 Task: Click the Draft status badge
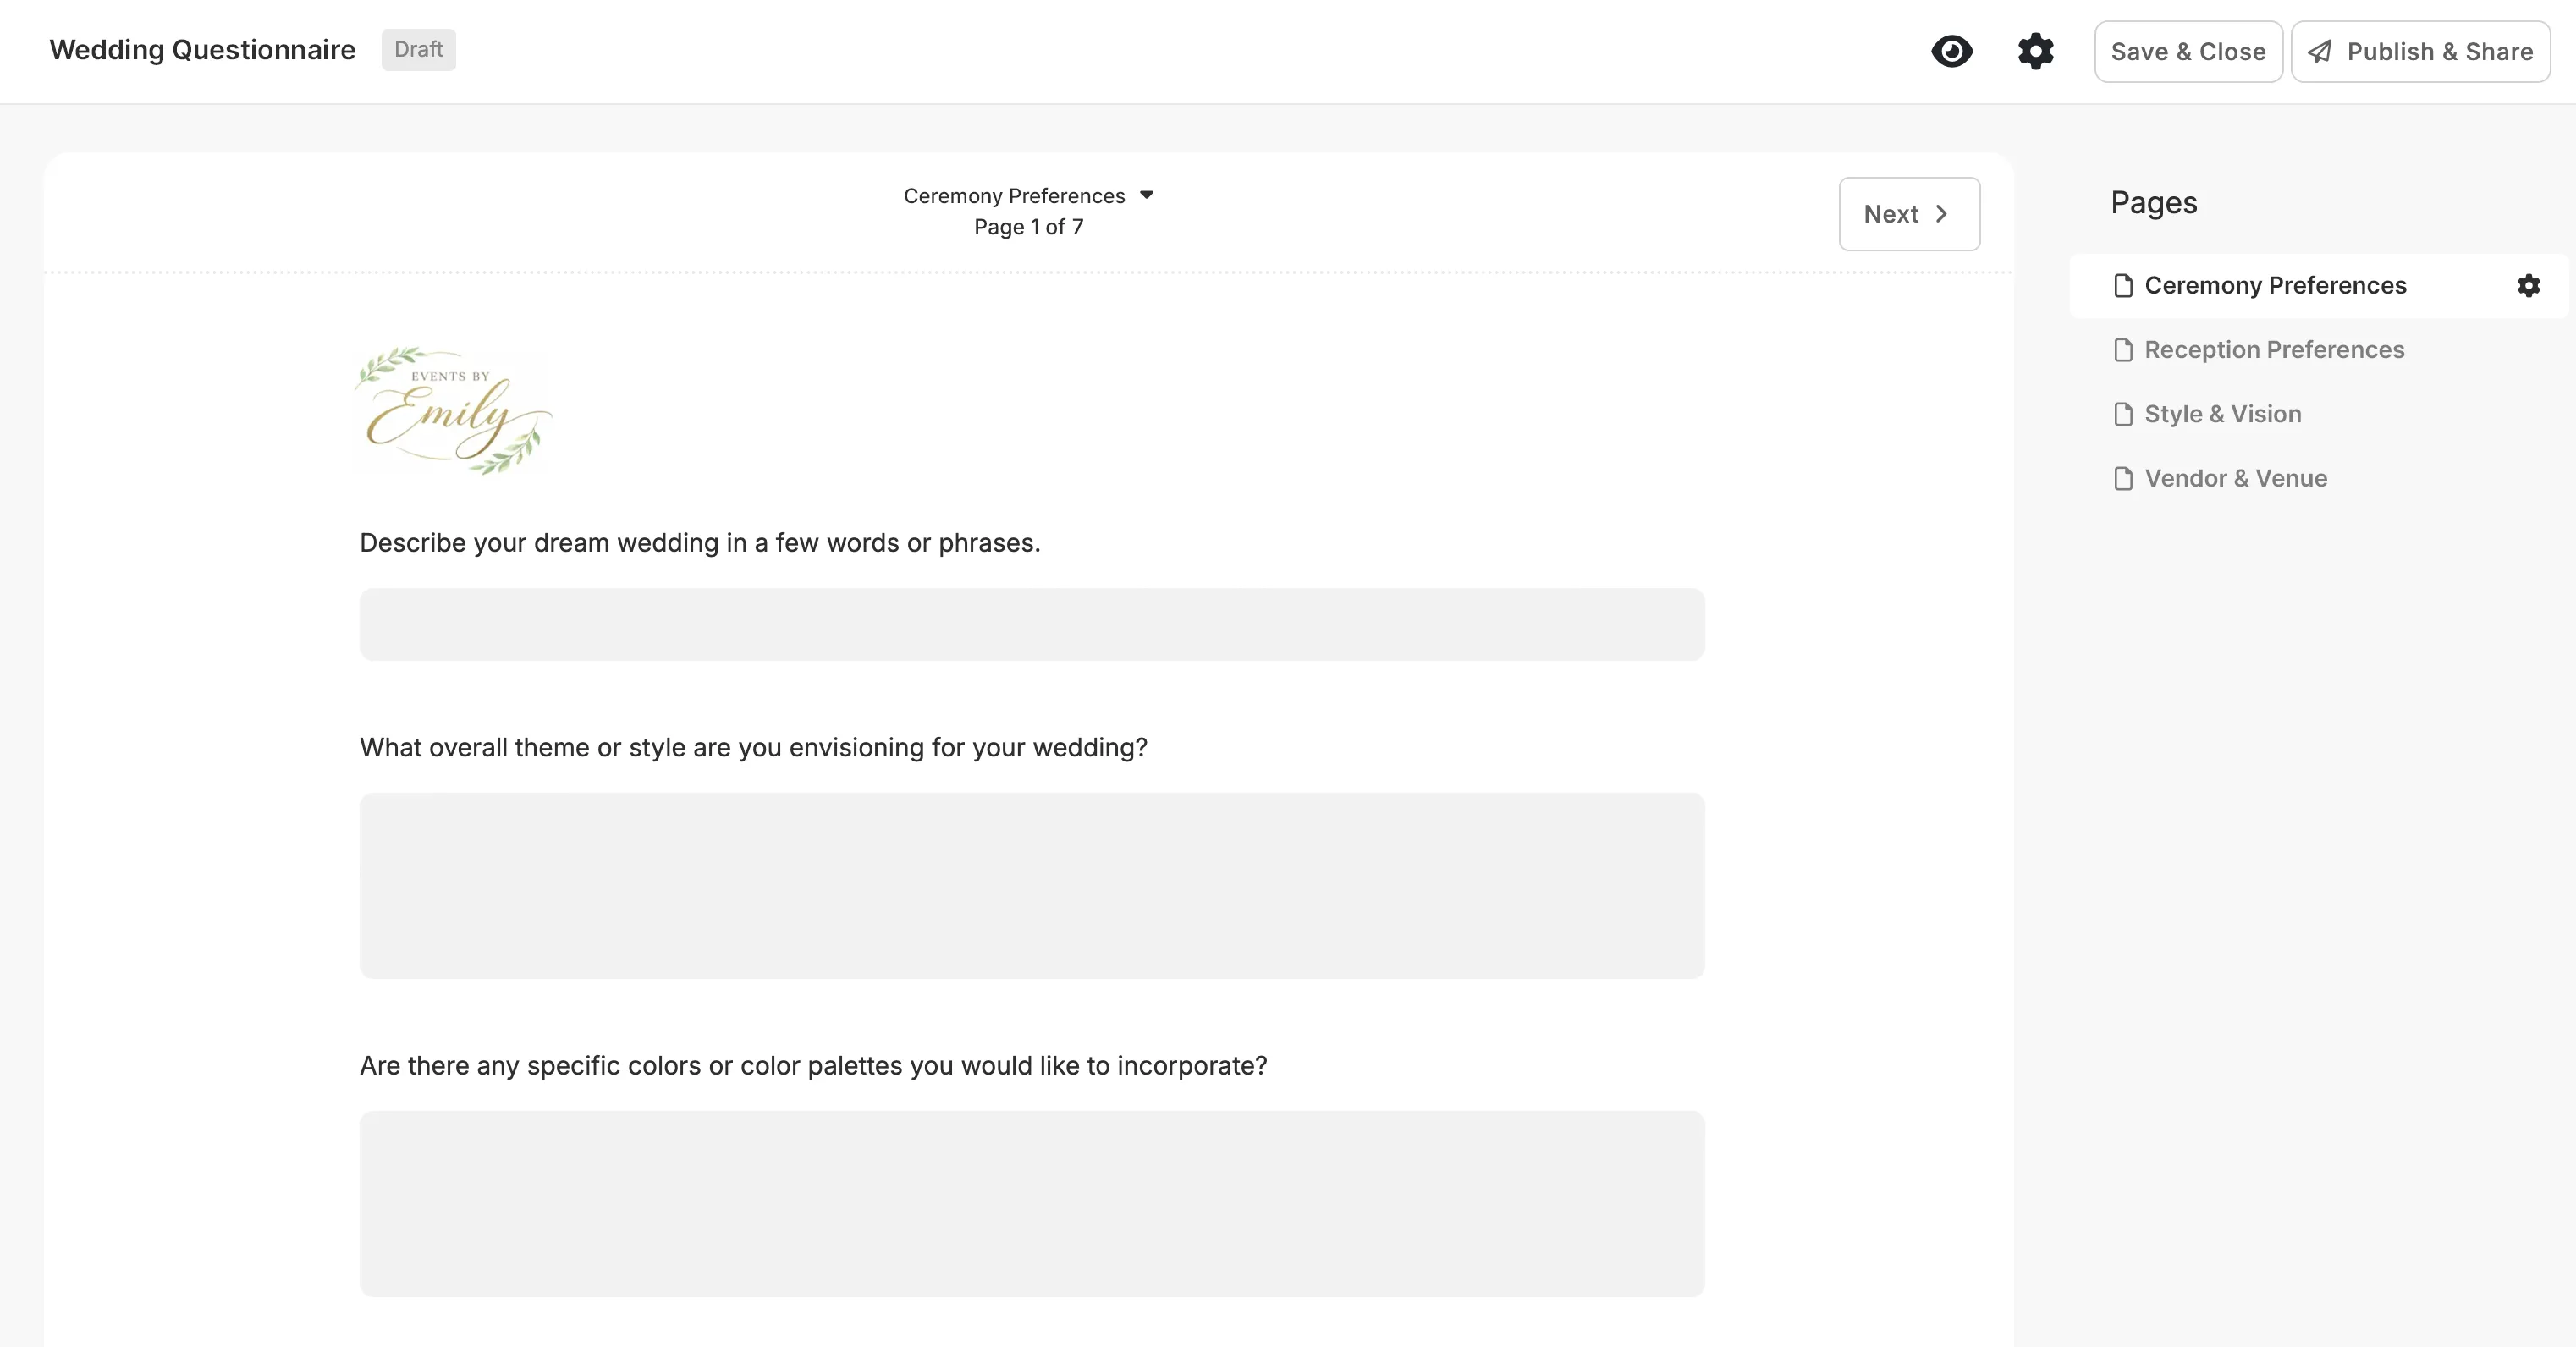[418, 50]
